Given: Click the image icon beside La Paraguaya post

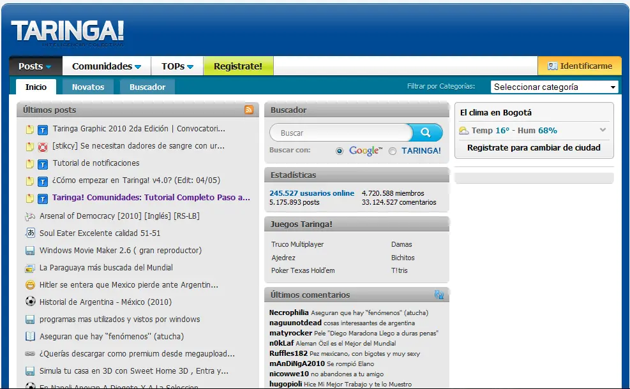Looking at the screenshot, I should click(30, 268).
